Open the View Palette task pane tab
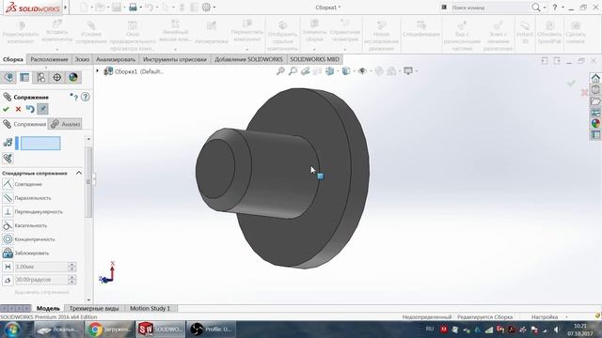The width and height of the screenshot is (602, 338). click(595, 113)
